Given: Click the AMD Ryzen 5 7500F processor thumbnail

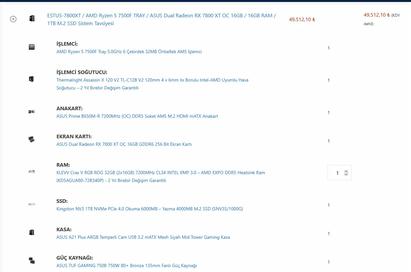Looking at the screenshot, I should point(32,47).
